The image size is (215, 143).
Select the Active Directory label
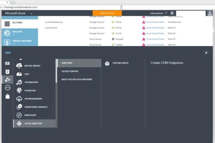coord(33,124)
